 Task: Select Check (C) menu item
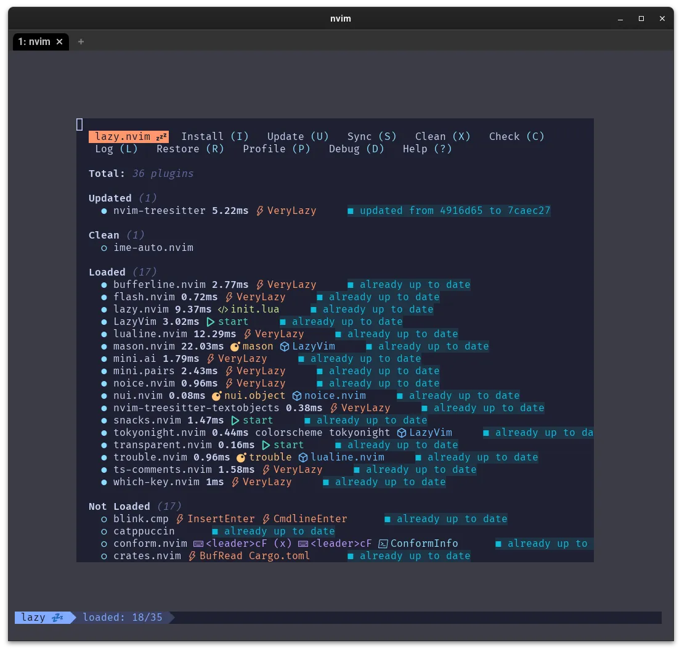click(x=517, y=137)
